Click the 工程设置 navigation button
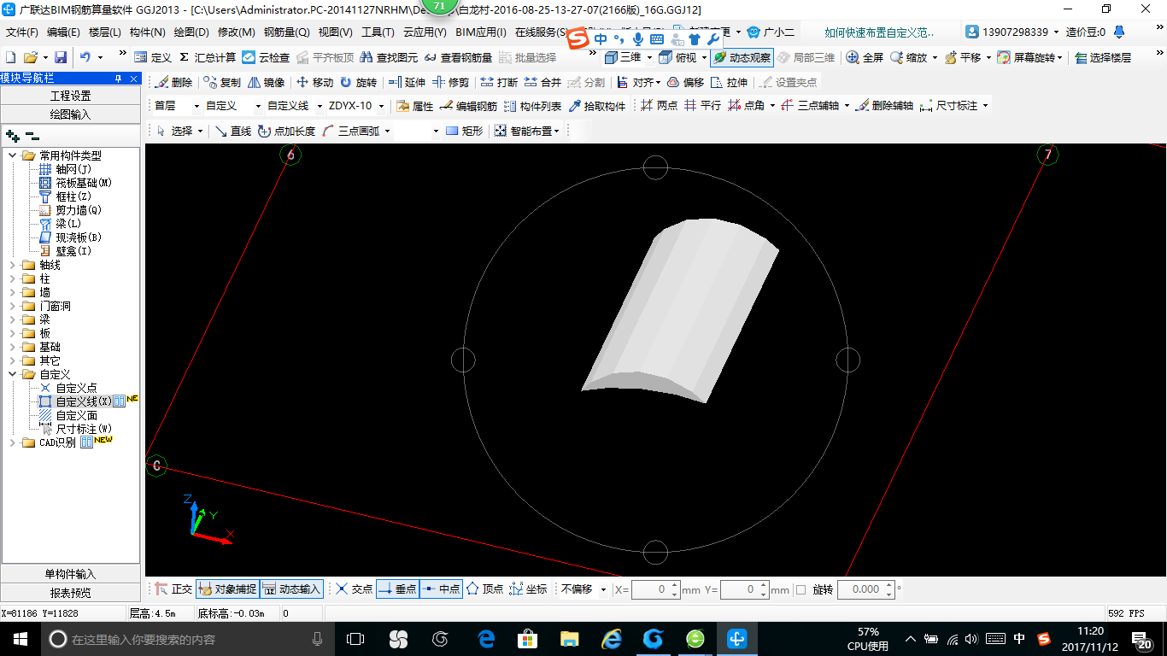The image size is (1167, 656). 70,96
